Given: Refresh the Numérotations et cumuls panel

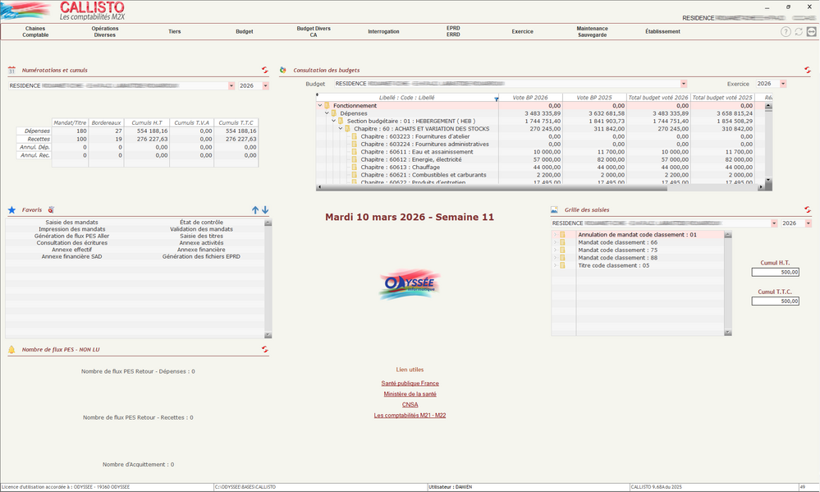Looking at the screenshot, I should pos(265,71).
